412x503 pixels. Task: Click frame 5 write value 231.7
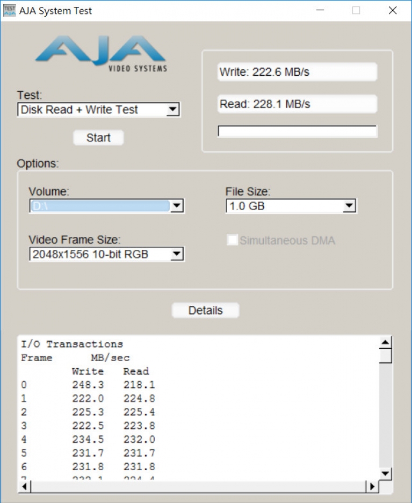(x=88, y=453)
